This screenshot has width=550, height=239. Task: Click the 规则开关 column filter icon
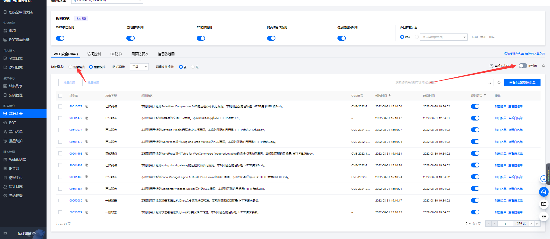tap(485, 95)
